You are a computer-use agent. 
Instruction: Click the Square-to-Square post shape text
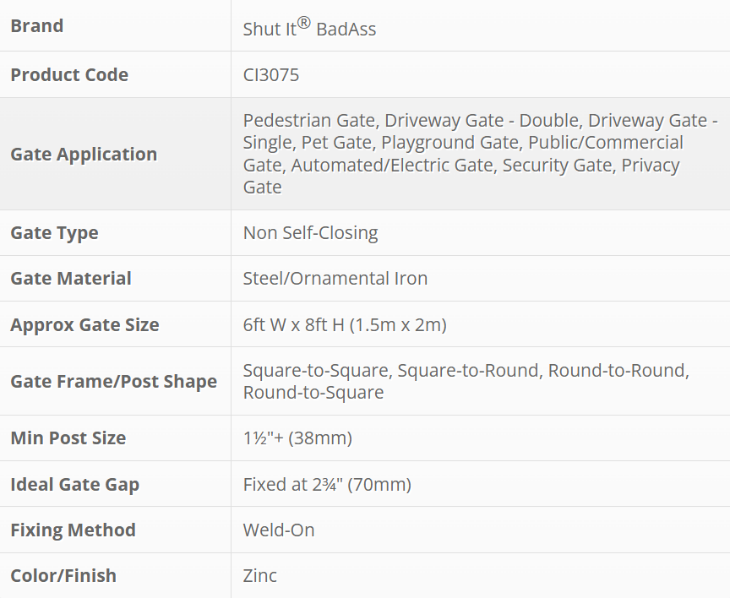coord(318,371)
